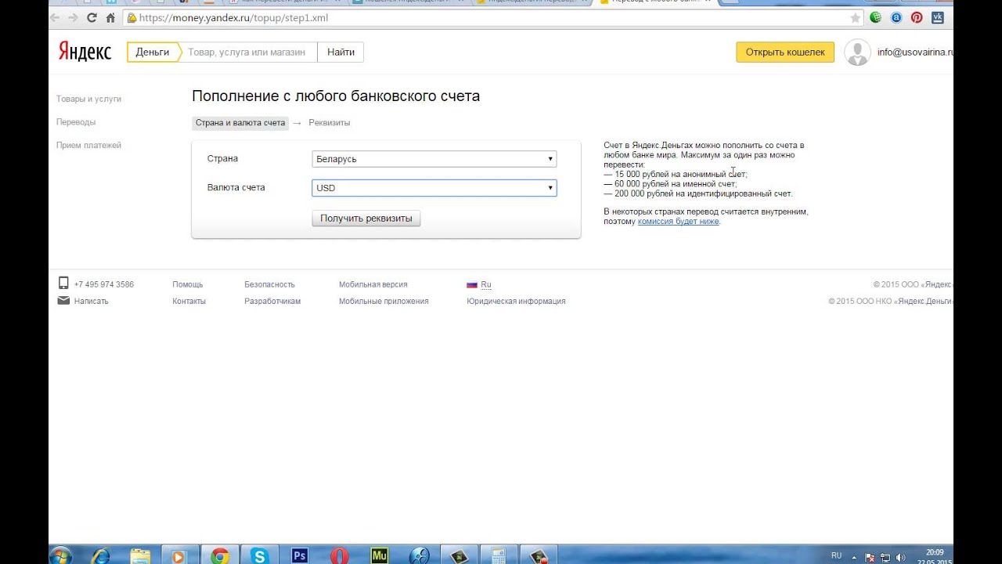Open Переводы in the sidebar
1002x564 pixels.
[76, 122]
